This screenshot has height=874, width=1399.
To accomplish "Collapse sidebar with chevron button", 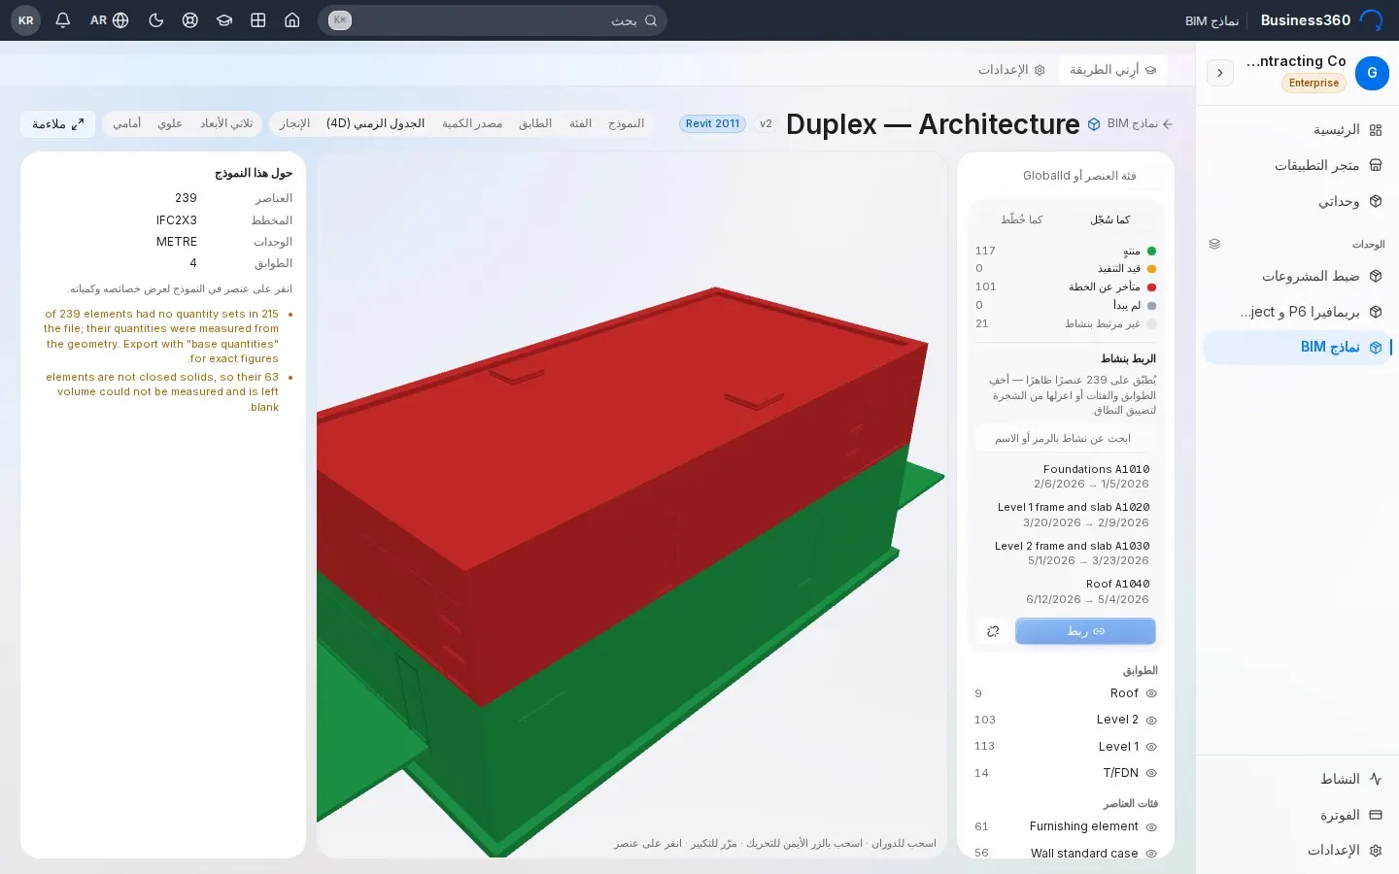I will coord(1220,73).
